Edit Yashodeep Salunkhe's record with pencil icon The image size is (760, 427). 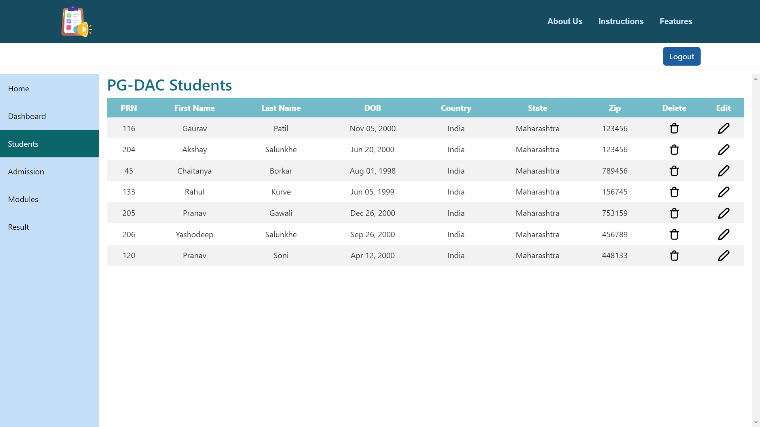click(723, 234)
